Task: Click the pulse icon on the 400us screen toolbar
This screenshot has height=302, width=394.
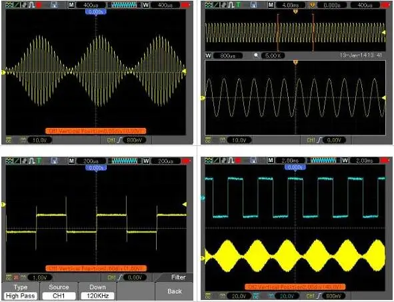Action: (x=31, y=5)
